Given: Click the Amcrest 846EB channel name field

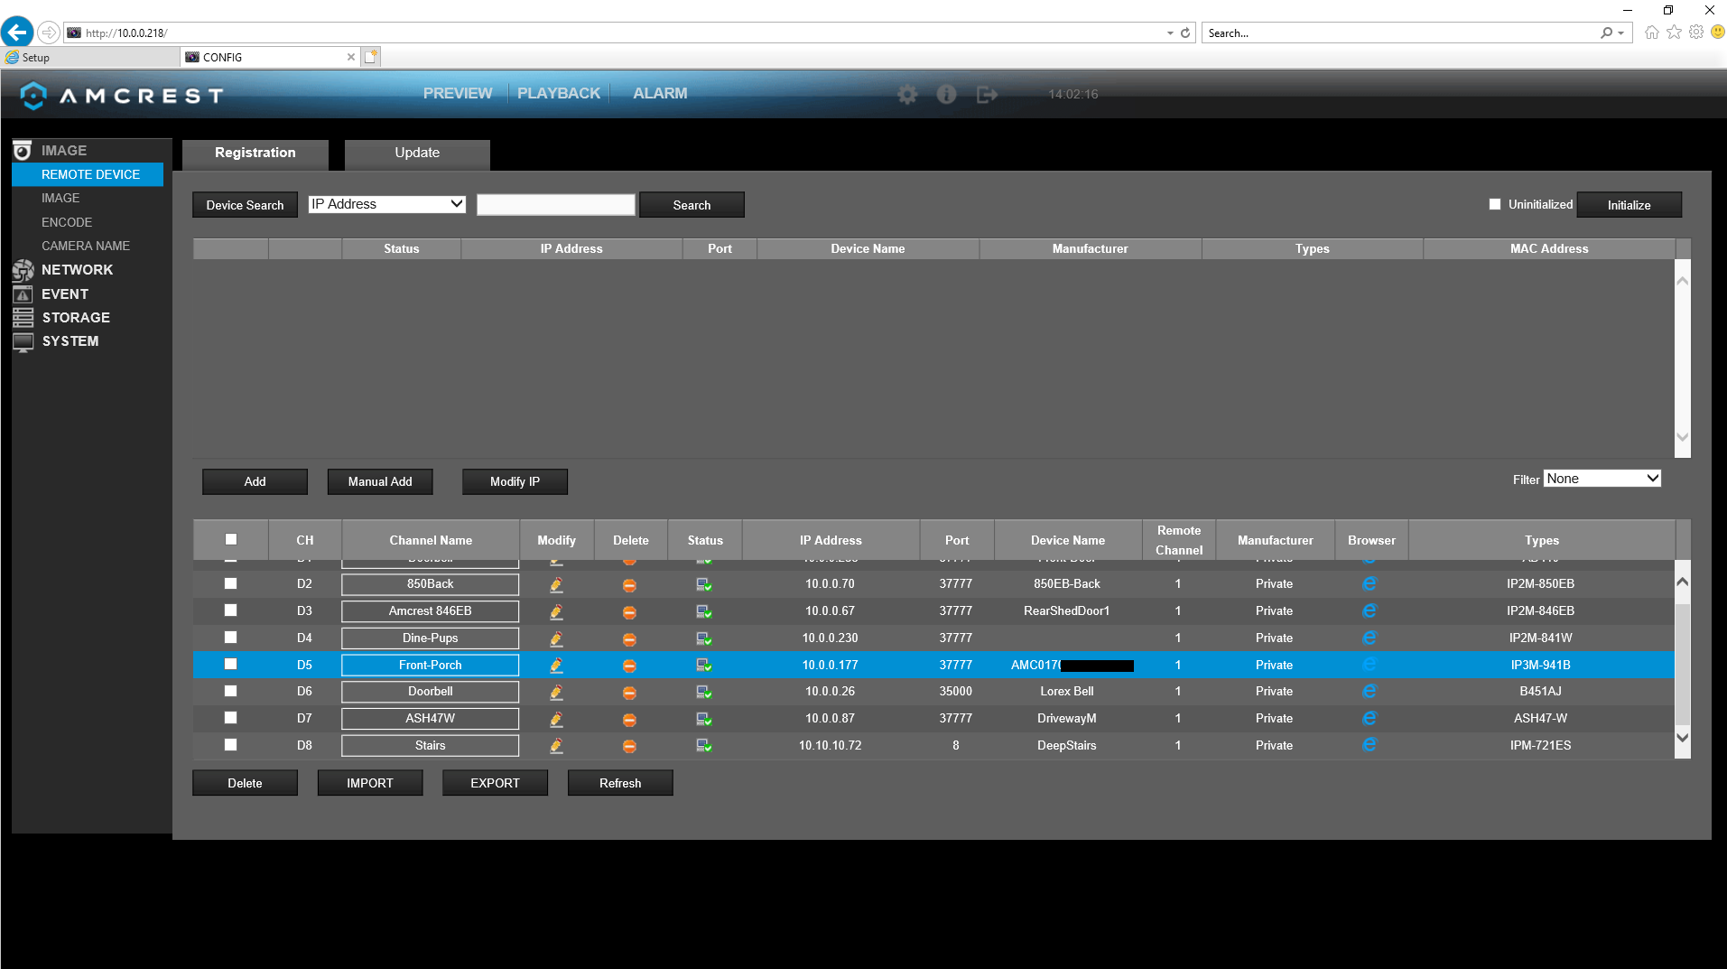Looking at the screenshot, I should (431, 611).
